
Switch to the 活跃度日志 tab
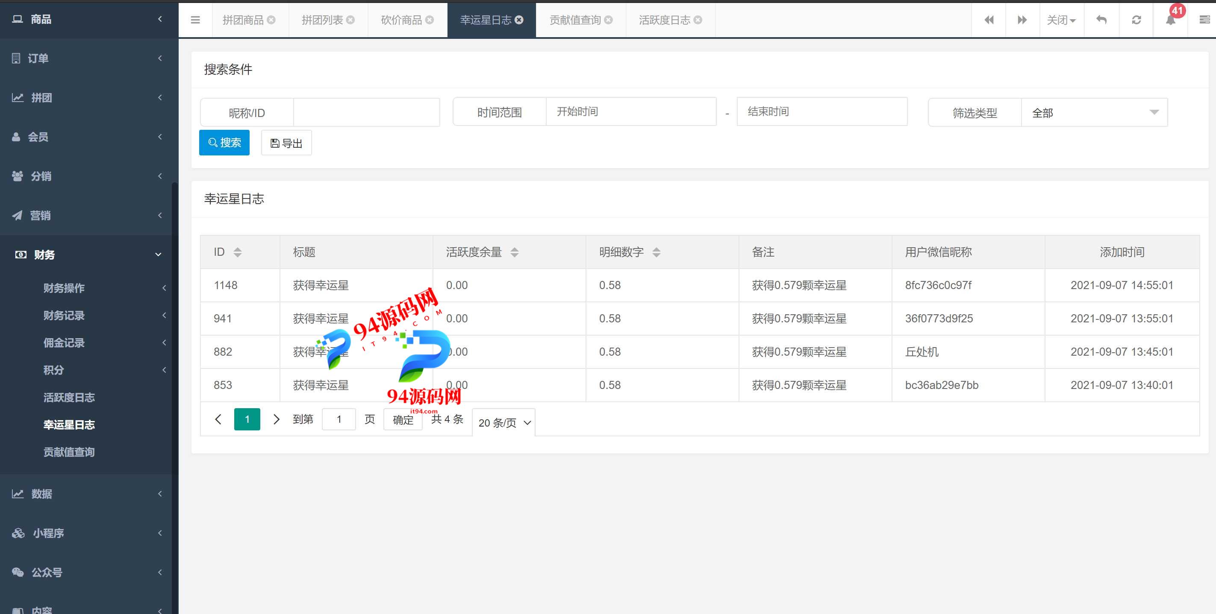(664, 20)
